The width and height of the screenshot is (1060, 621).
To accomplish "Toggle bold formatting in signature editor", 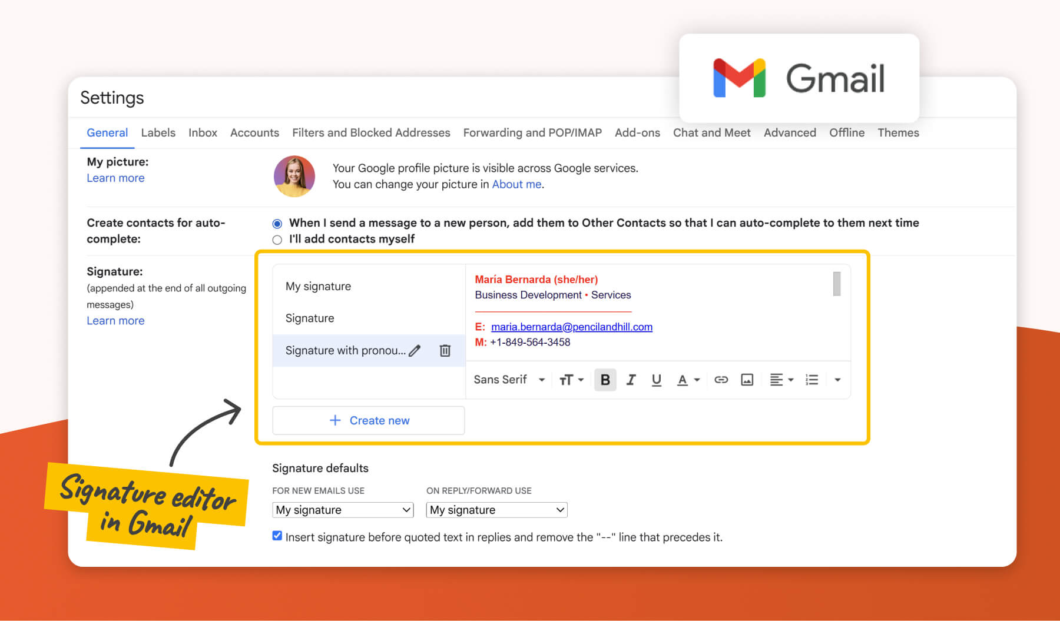I will click(605, 380).
